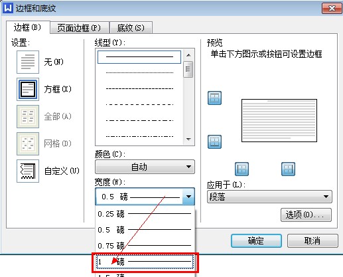Toggle the left border preview button
Screen dimensions: 343x277
241,169
